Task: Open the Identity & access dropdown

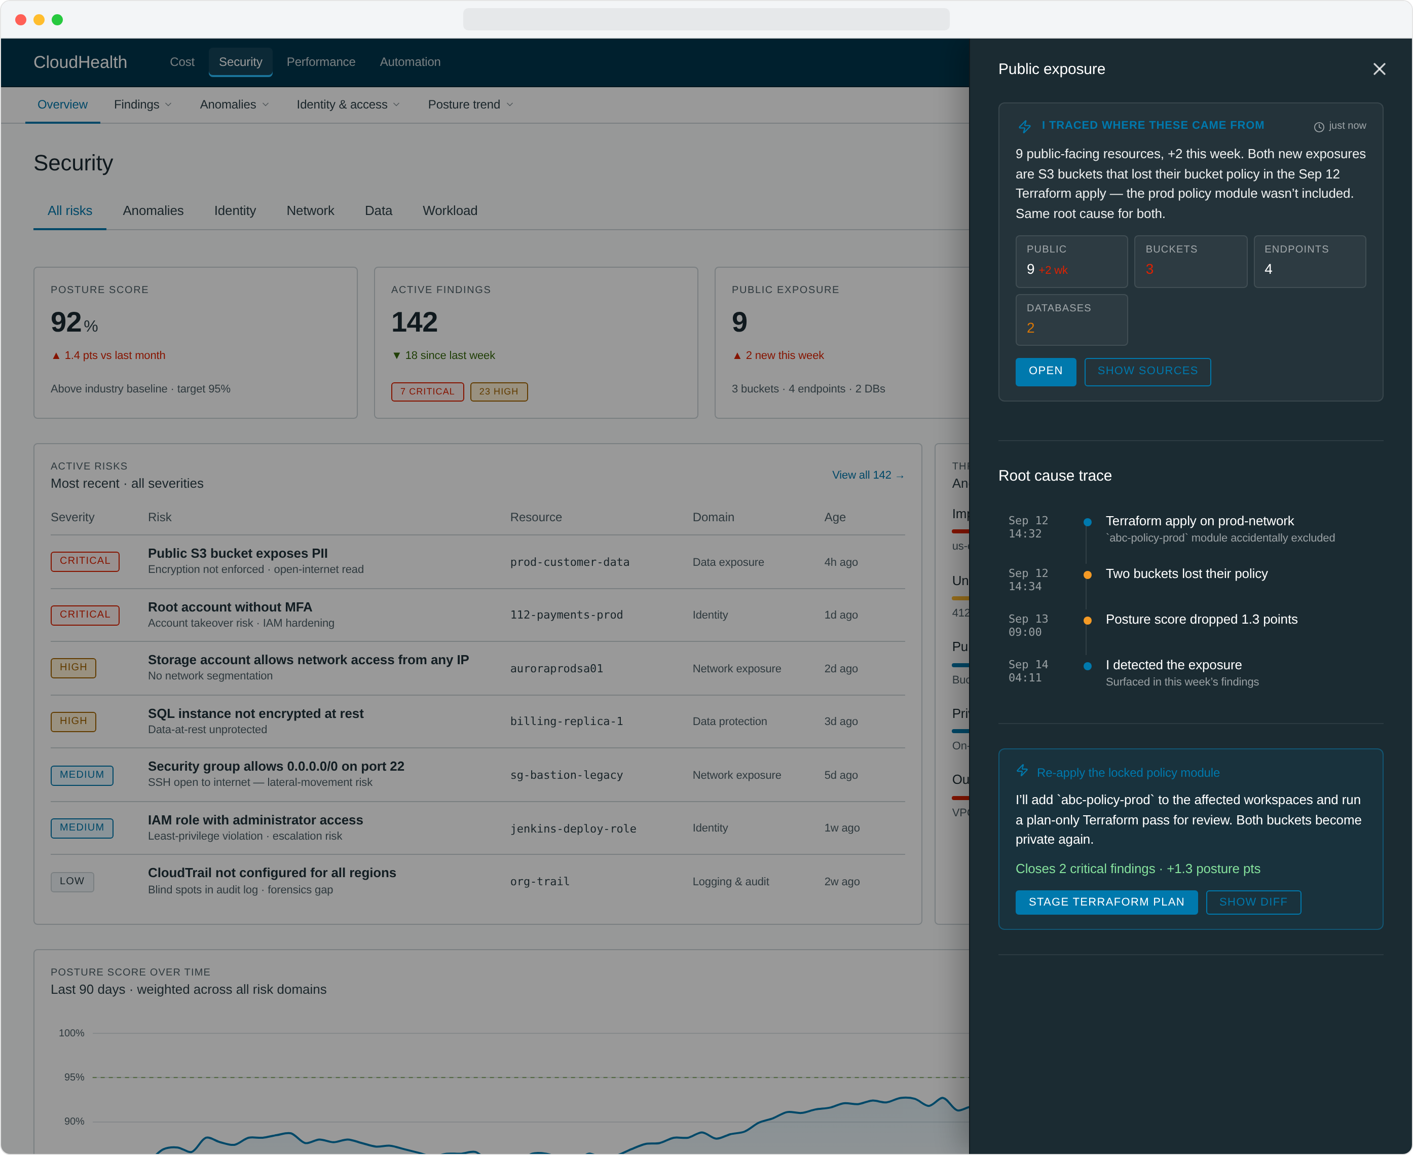Action: pyautogui.click(x=348, y=104)
